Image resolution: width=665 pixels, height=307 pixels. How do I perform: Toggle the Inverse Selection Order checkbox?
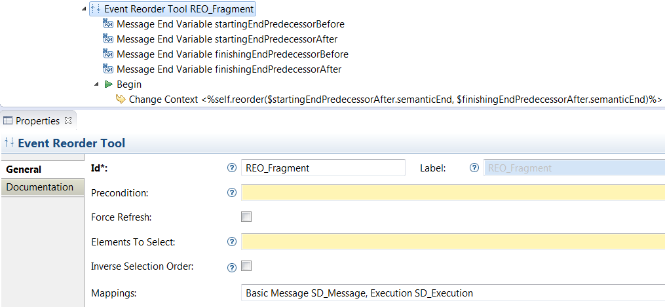246,266
